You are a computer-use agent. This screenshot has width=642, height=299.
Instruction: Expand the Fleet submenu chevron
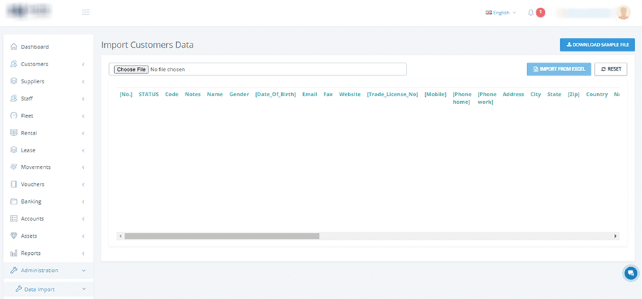click(x=83, y=116)
